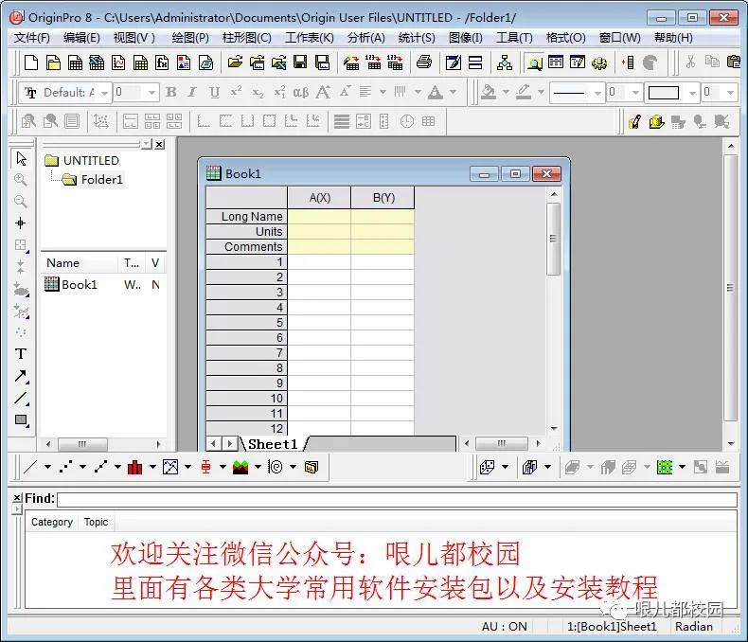Click the line color pencil icon
This screenshot has width=748, height=642.
[524, 92]
